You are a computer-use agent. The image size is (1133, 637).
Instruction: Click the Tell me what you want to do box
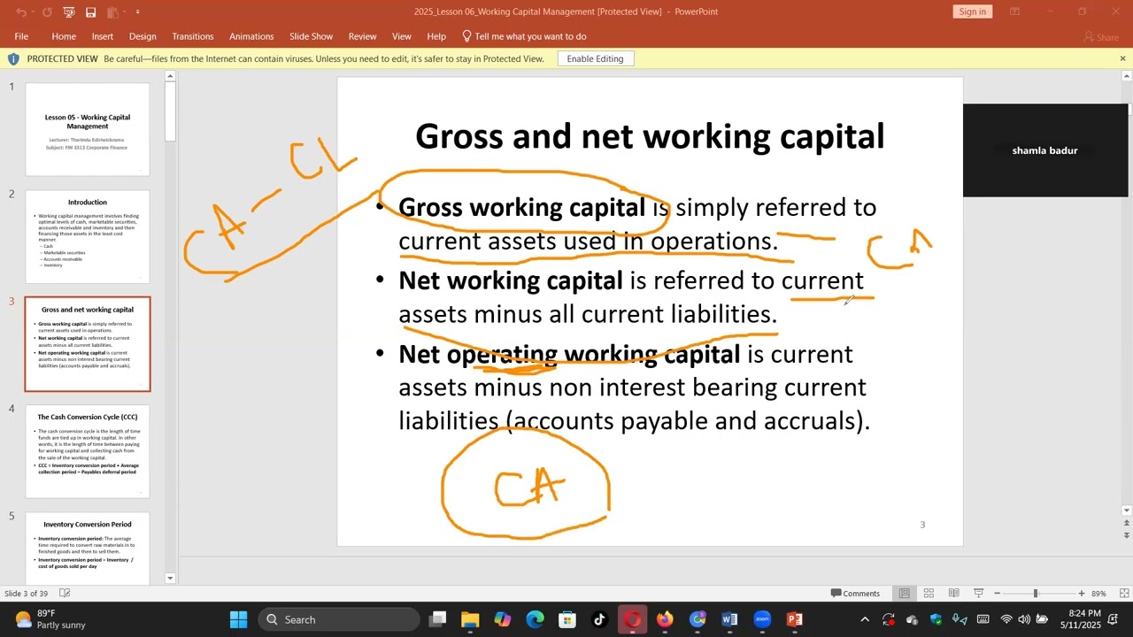[525, 36]
